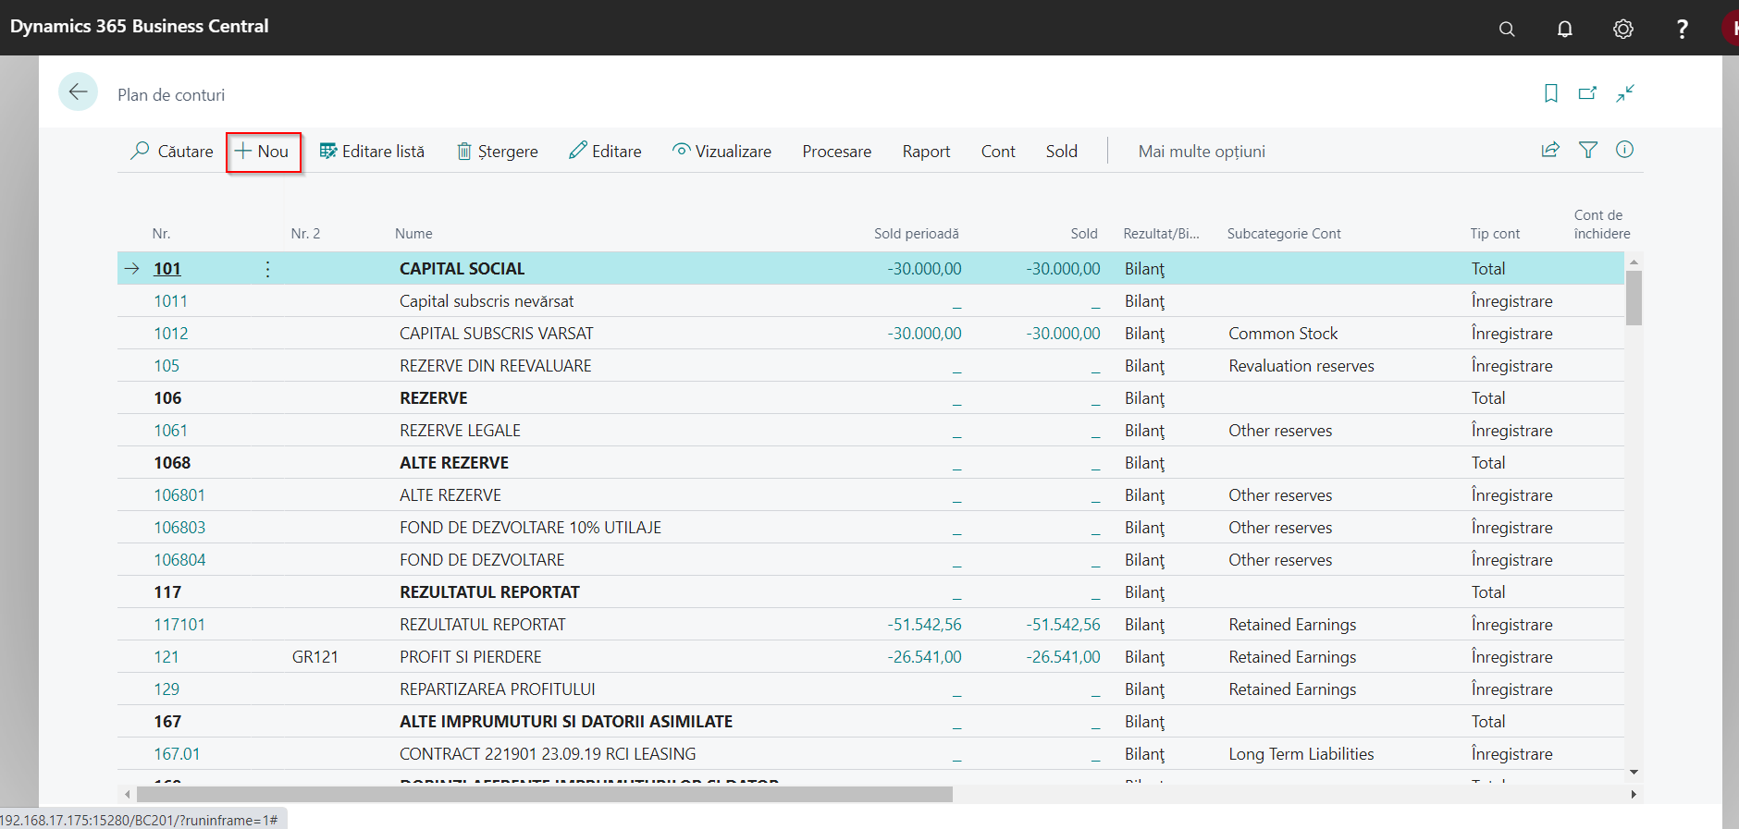Collapse the page with shrink arrows icon

pos(1625,93)
